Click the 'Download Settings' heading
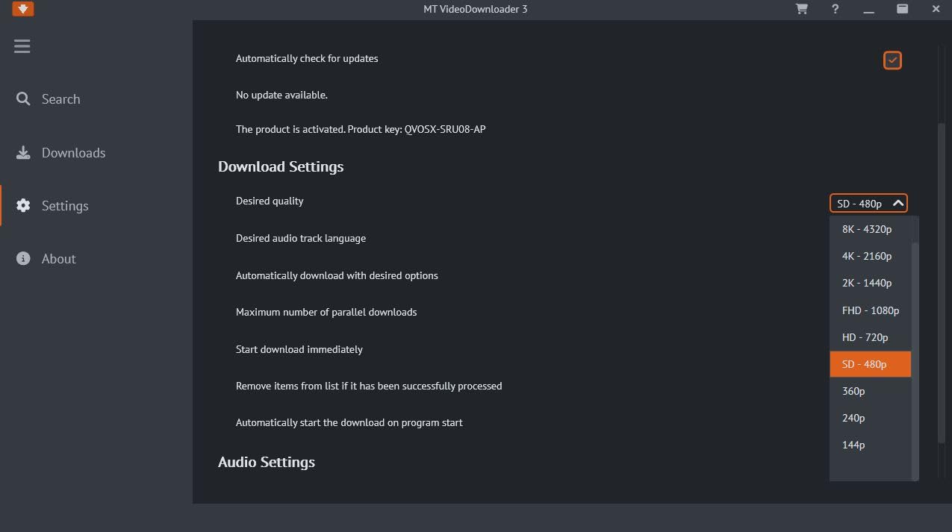Viewport: 952px width, 532px height. tap(281, 166)
